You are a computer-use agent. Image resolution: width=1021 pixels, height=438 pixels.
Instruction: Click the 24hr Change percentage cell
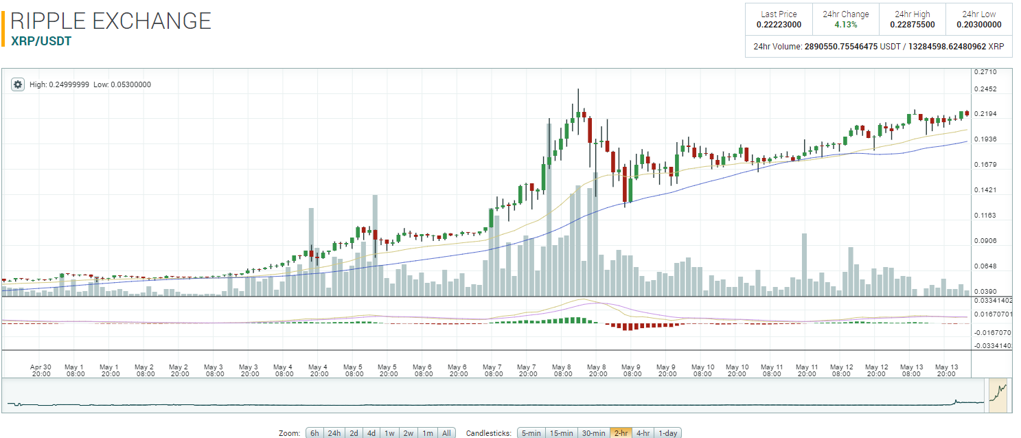pyautogui.click(x=845, y=19)
